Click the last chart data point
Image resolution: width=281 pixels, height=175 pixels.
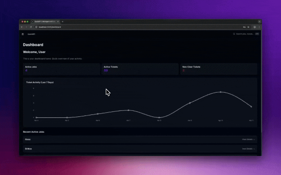(x=251, y=106)
